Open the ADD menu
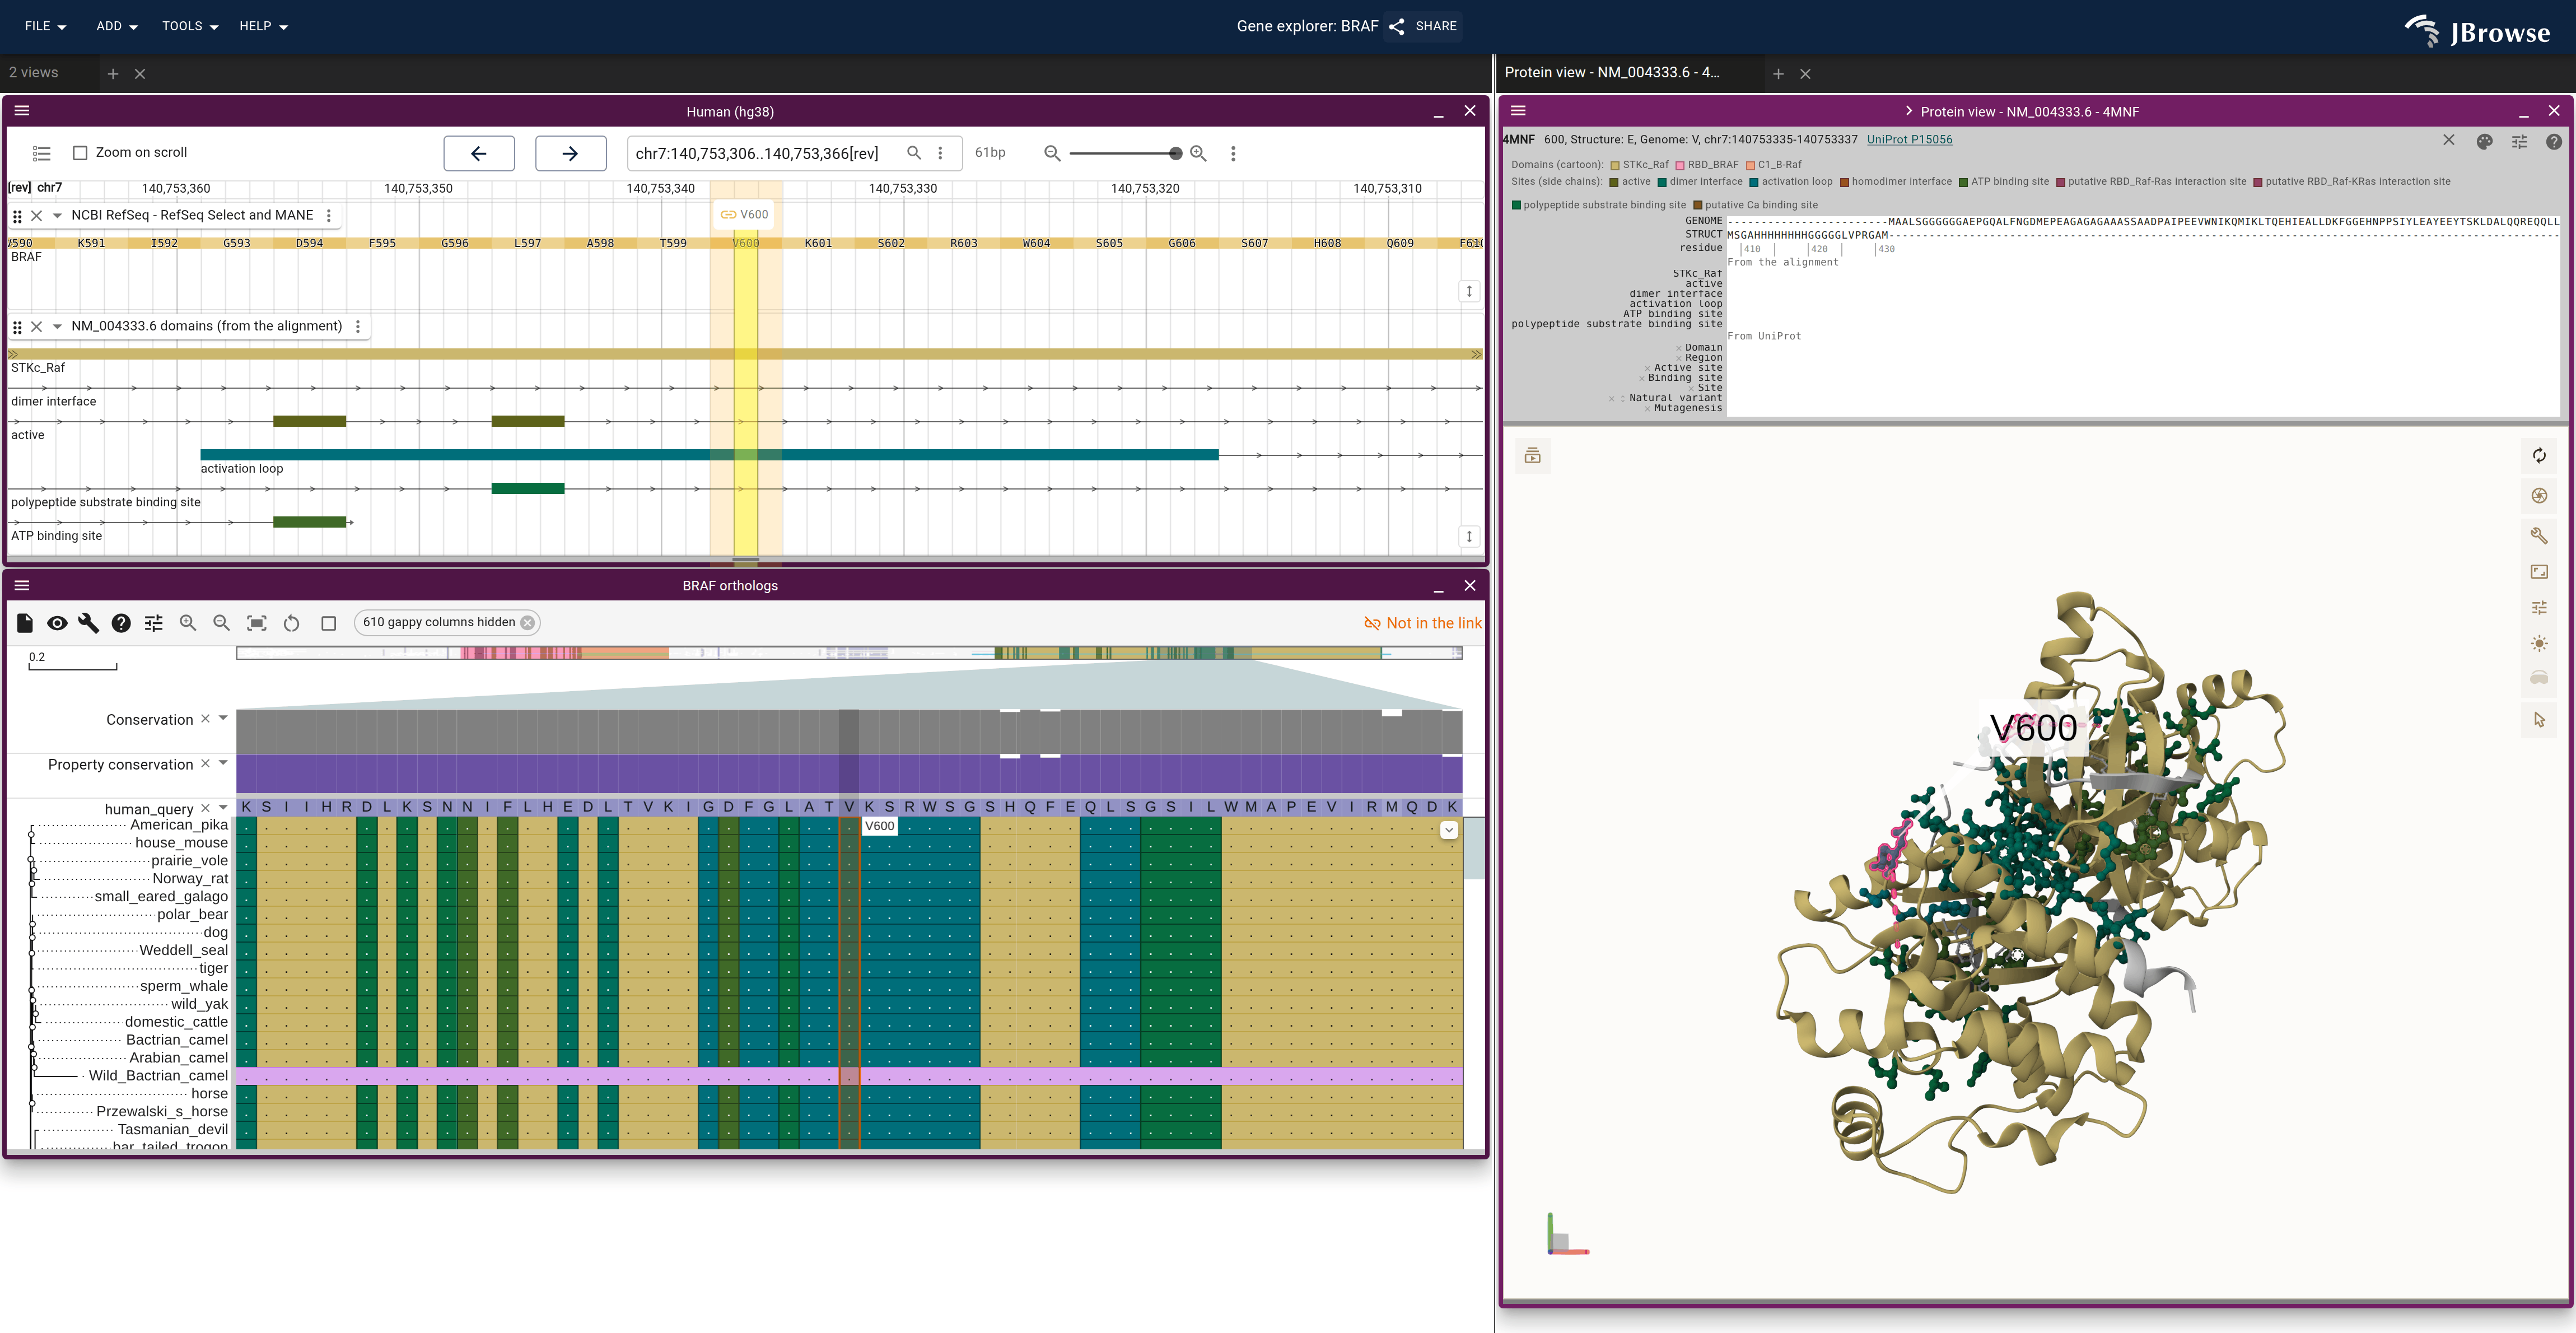Viewport: 2576px width, 1333px height. pyautogui.click(x=116, y=26)
